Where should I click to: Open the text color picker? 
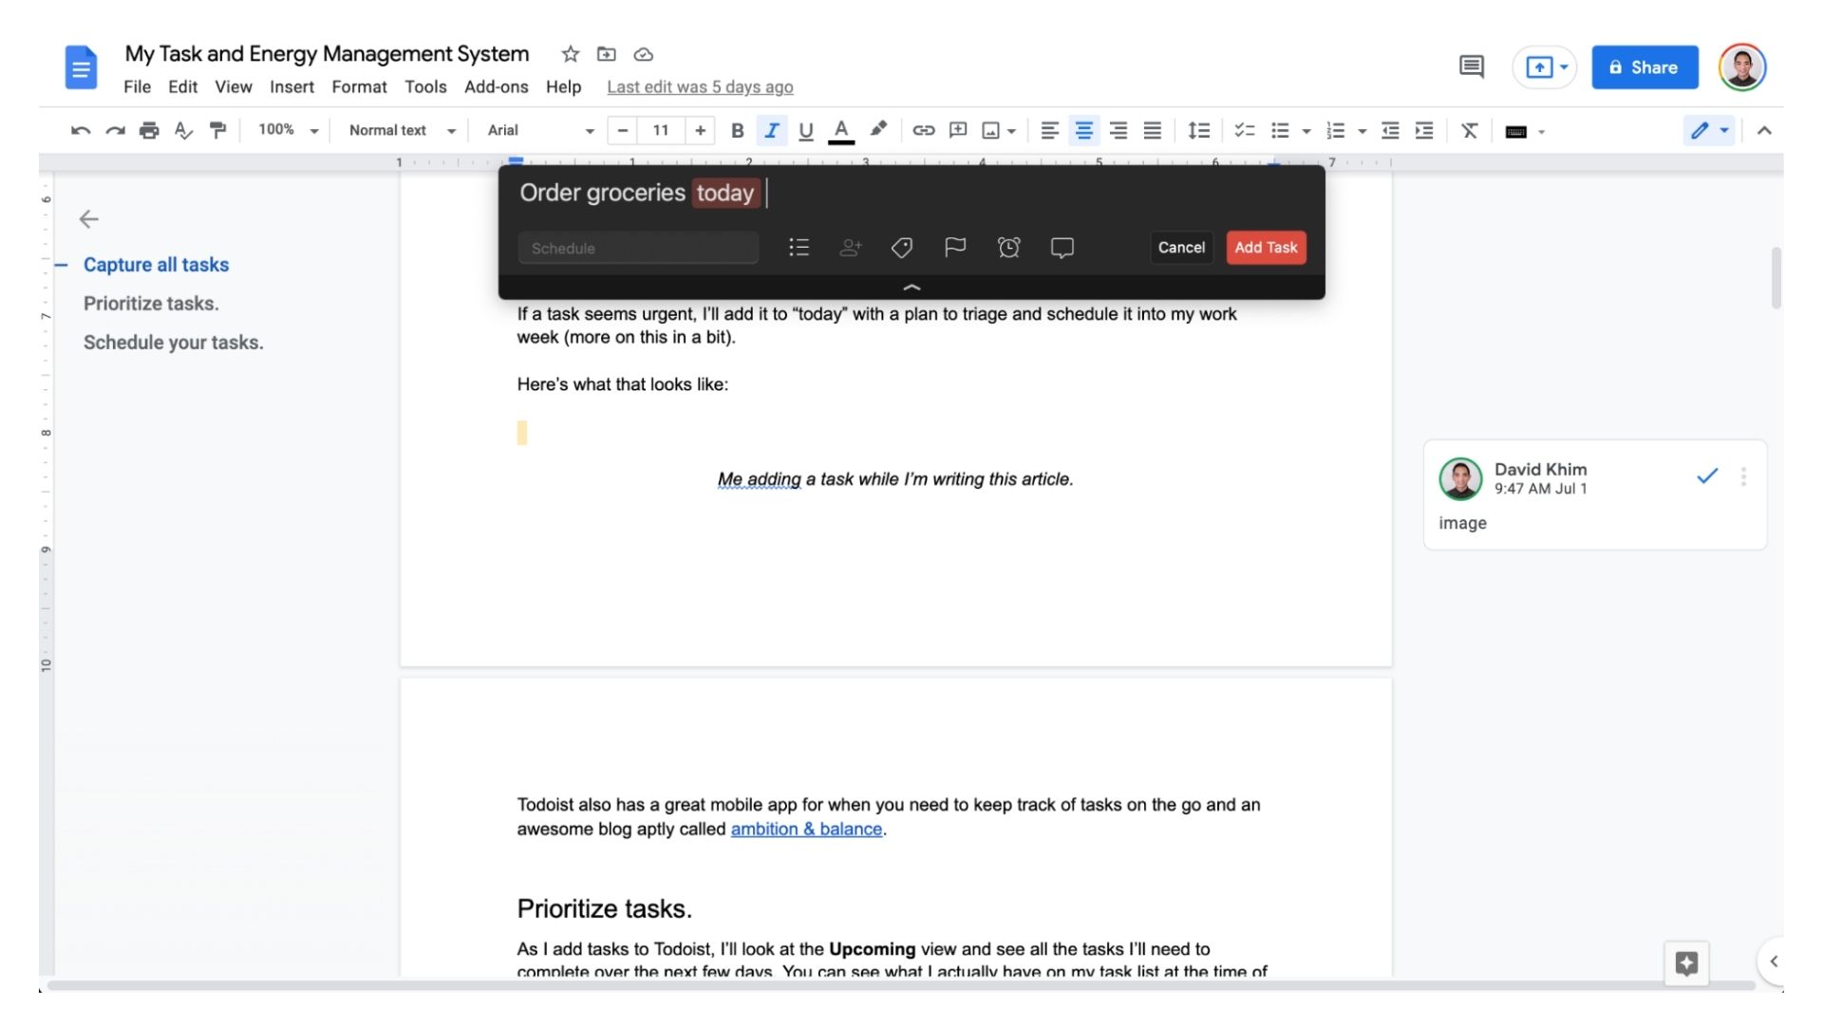coord(840,130)
